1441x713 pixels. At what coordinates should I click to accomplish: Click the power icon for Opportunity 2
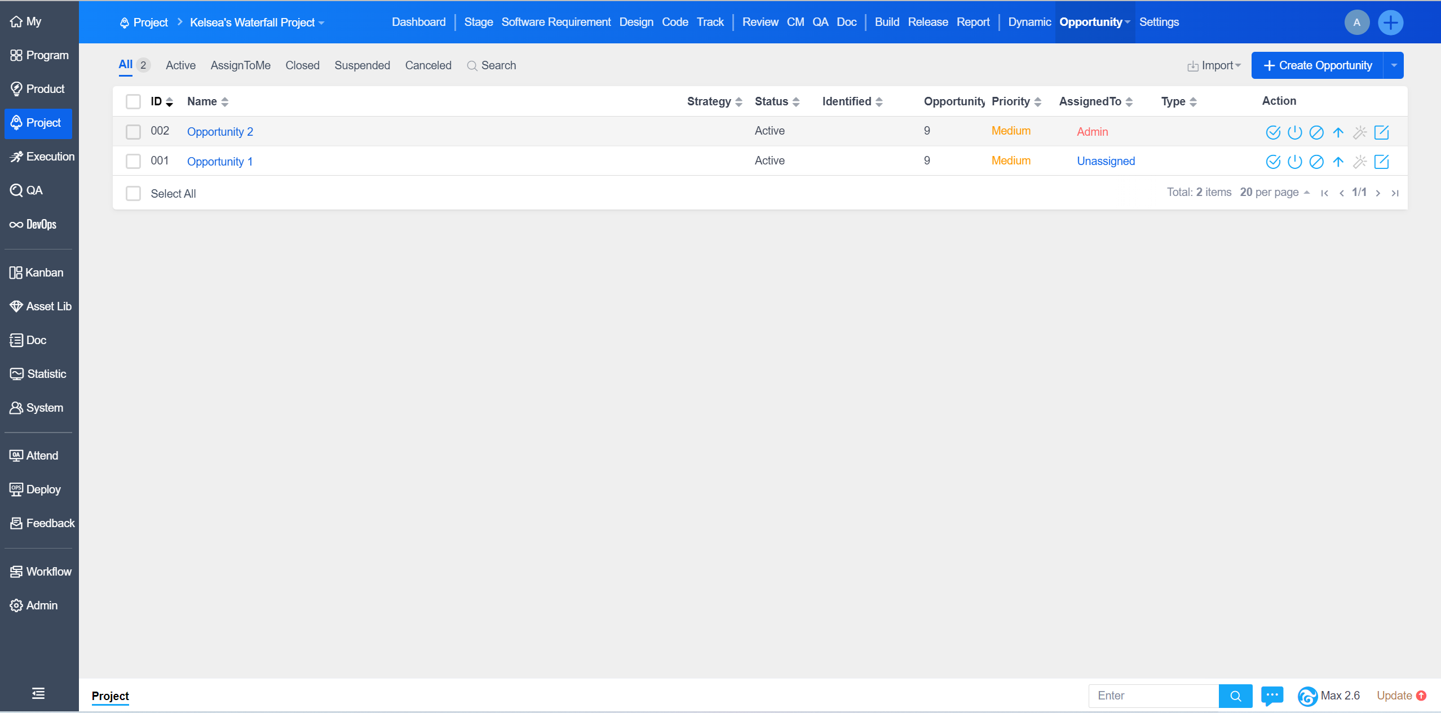click(1294, 132)
